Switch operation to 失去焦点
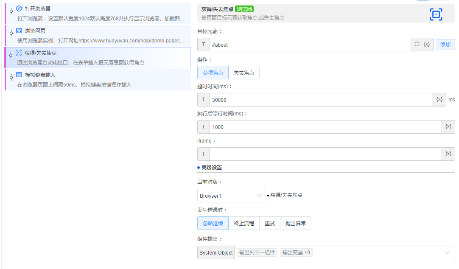Image resolution: width=459 pixels, height=269 pixels. (x=244, y=73)
